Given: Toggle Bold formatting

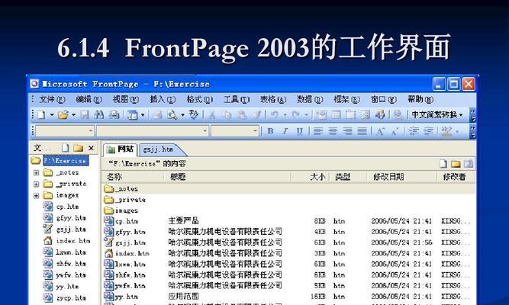Looking at the screenshot, I should point(270,131).
